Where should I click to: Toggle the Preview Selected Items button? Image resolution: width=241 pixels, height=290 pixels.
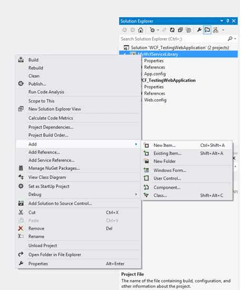tap(207, 30)
